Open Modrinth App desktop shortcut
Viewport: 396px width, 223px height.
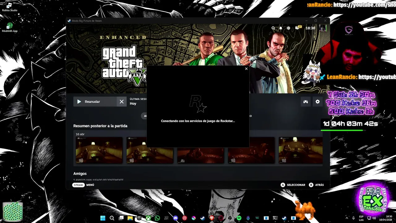tap(10, 27)
